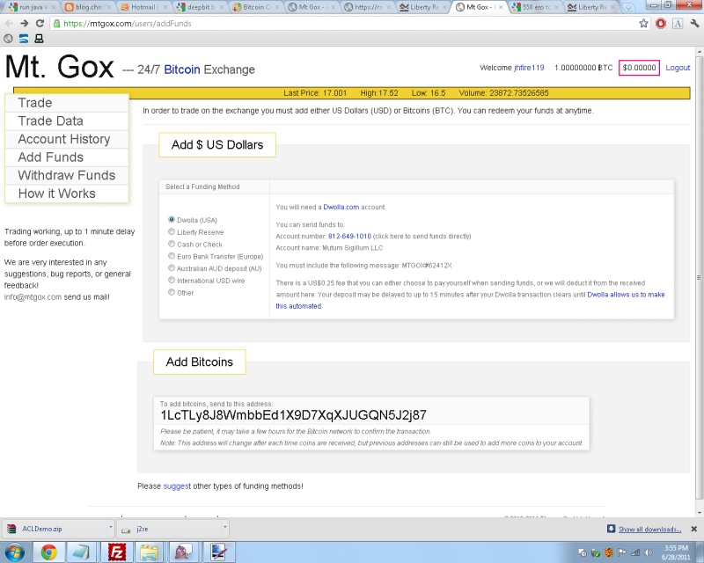The image size is (704, 563).
Task: Open Trade in the left menu
Action: (35, 103)
